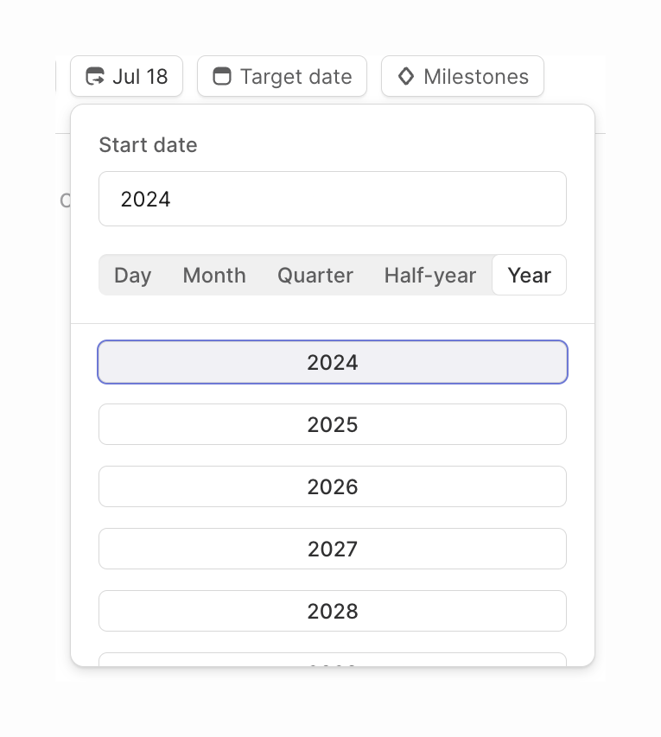Select year 2027
The height and width of the screenshot is (737, 661).
(x=333, y=549)
